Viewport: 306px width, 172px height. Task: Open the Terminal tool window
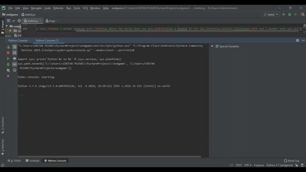(33, 161)
